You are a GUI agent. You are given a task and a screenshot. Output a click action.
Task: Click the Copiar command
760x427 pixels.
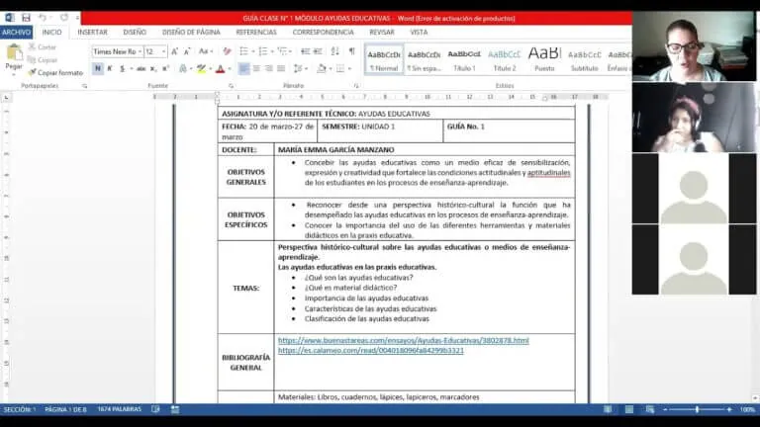(x=43, y=60)
